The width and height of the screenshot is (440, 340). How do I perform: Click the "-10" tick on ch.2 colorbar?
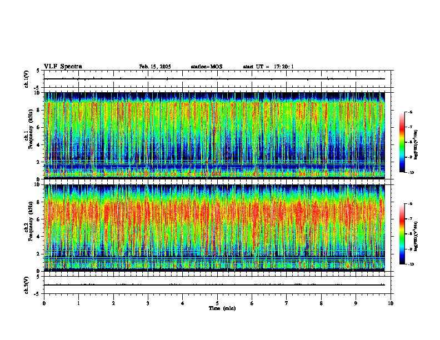411,264
